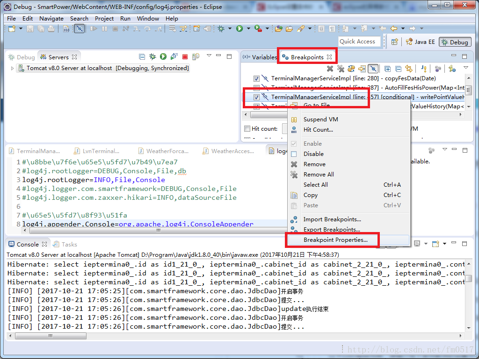Open dropdown next to Open Console icon
The height and width of the screenshot is (359, 479).
pos(444,244)
